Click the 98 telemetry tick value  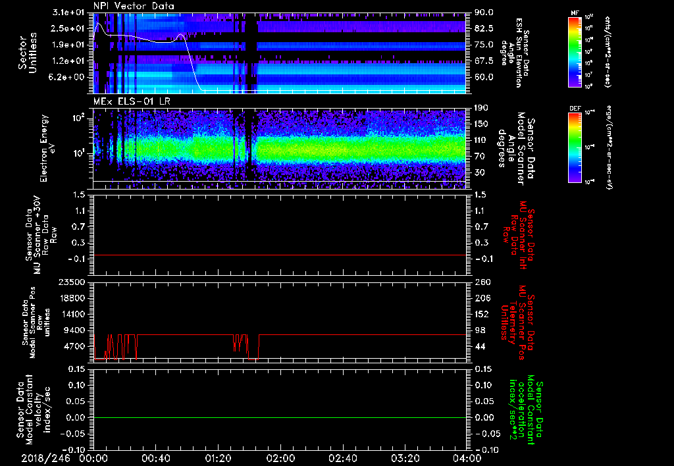pos(480,330)
